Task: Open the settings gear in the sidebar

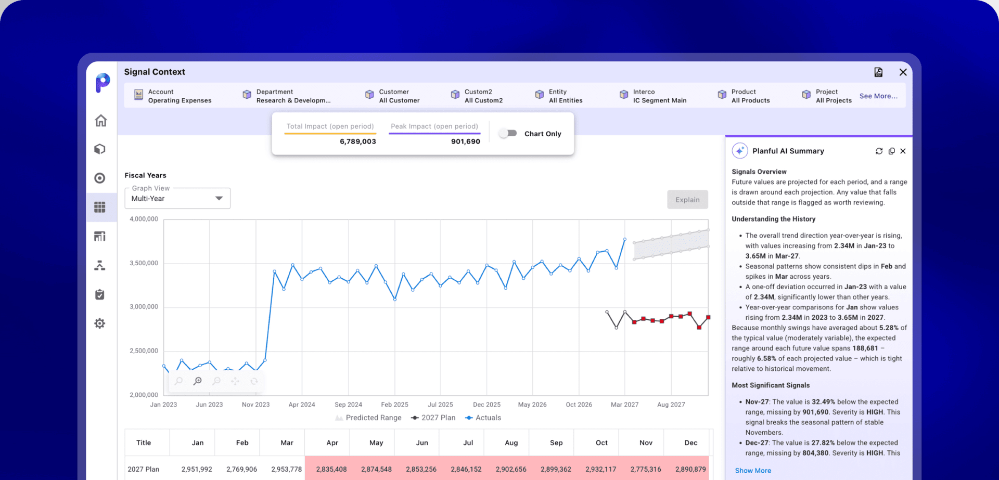Action: click(100, 323)
